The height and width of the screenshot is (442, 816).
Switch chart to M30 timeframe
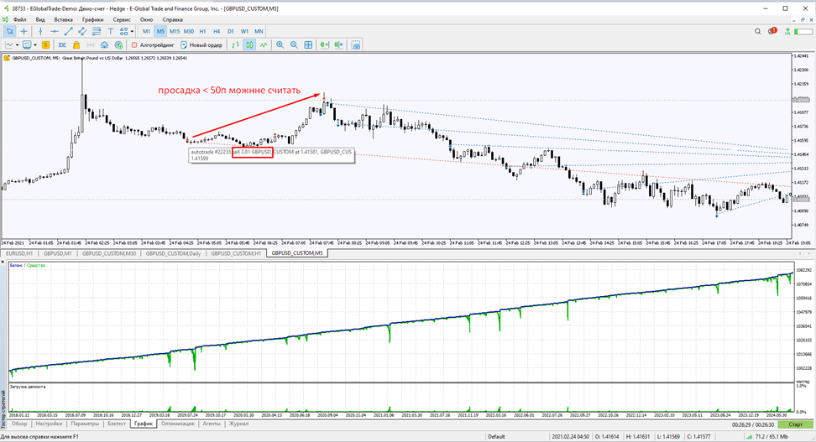tap(188, 31)
